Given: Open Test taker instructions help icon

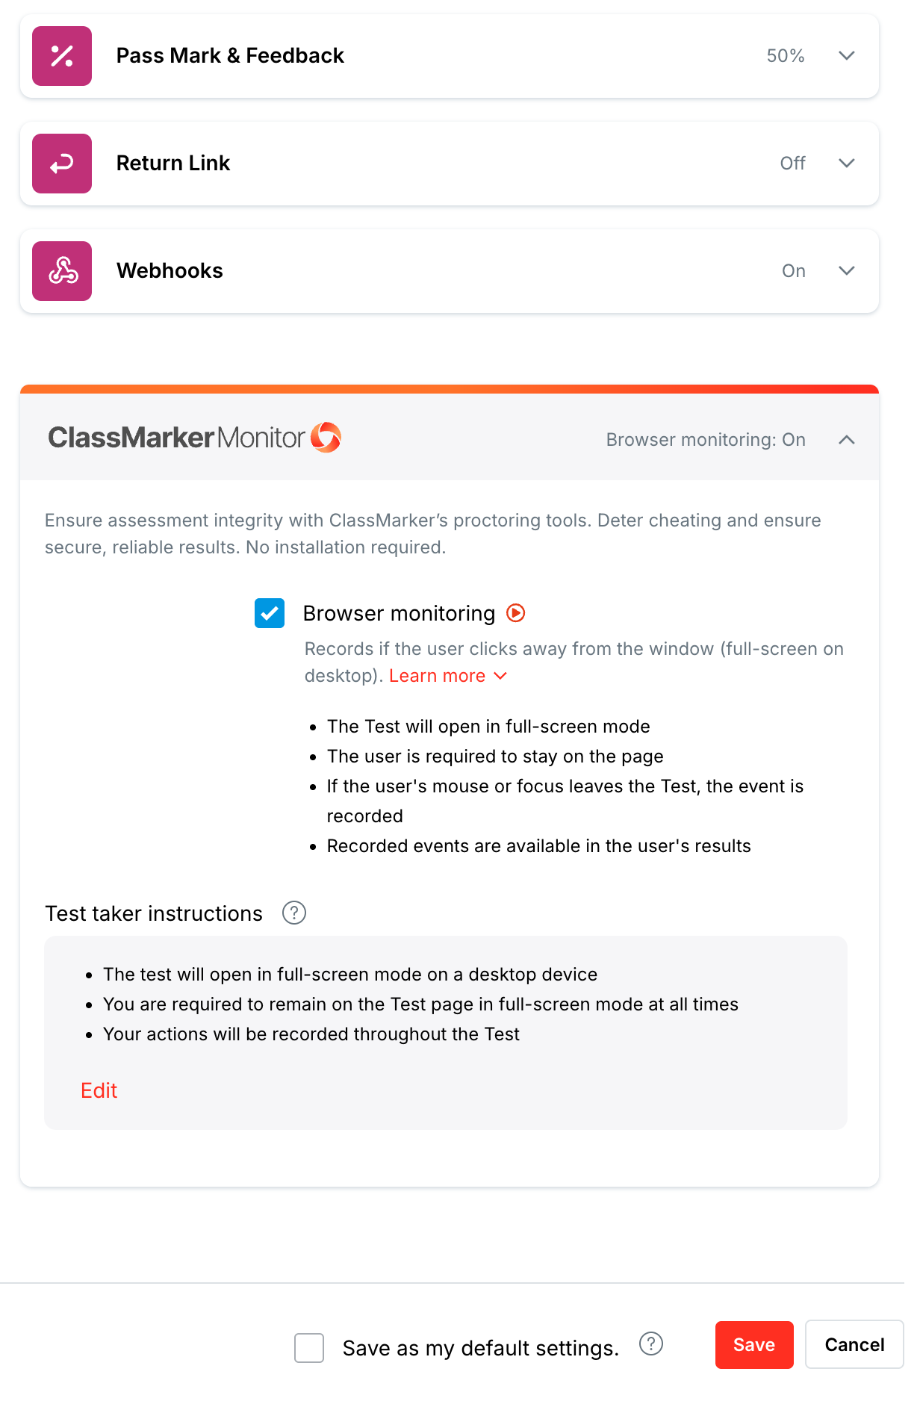Looking at the screenshot, I should 294,913.
